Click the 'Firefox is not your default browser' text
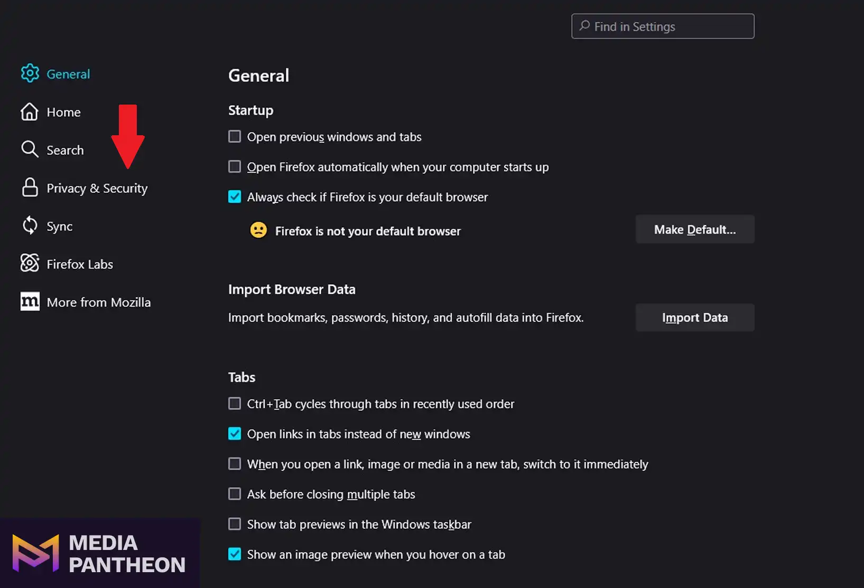The height and width of the screenshot is (588, 864). coord(368,231)
